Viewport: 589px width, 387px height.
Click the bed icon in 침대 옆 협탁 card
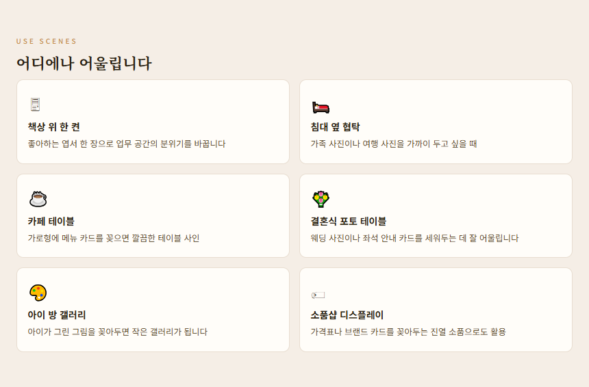point(321,107)
